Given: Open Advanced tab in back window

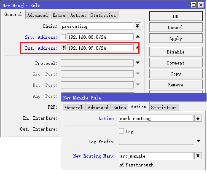Looking at the screenshot, I should [x=38, y=15].
